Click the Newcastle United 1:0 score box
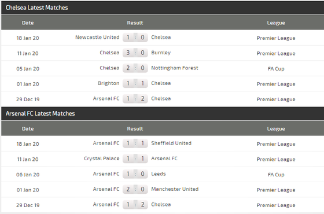This screenshot has height=214, width=324. (x=135, y=38)
